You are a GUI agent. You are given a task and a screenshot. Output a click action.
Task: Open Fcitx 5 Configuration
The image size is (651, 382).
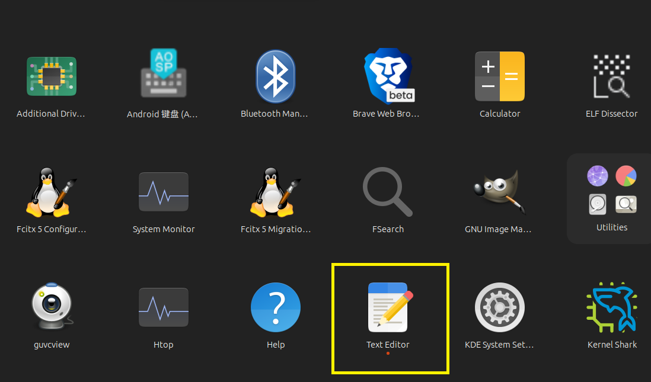pyautogui.click(x=52, y=192)
